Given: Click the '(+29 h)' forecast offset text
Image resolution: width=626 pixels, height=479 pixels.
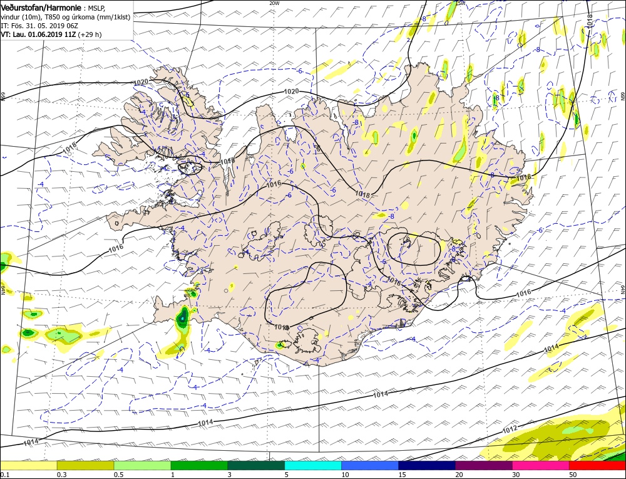Looking at the screenshot, I should pos(90,34).
